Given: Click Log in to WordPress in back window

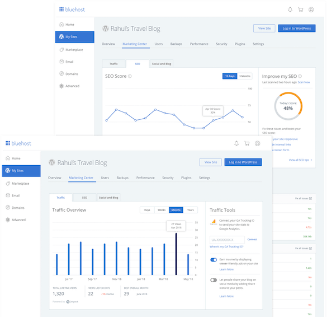Looking at the screenshot, I should point(297,28).
